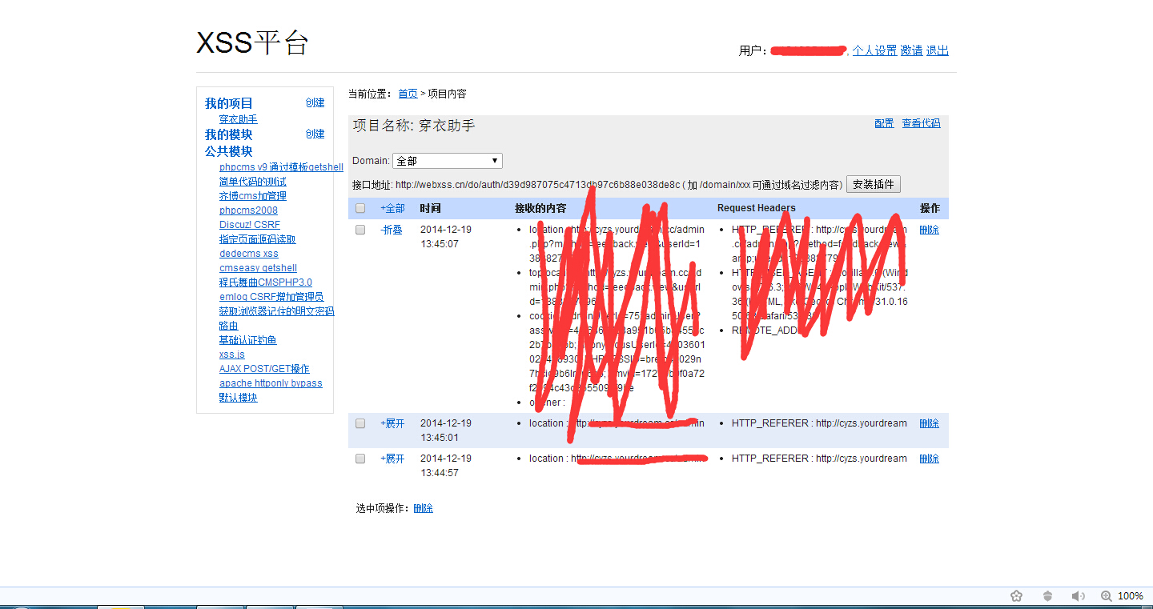Image resolution: width=1153 pixels, height=609 pixels.
Task: Click the XSS平台 page title
Action: (253, 43)
